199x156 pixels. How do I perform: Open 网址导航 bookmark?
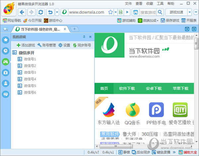[x=12, y=20]
